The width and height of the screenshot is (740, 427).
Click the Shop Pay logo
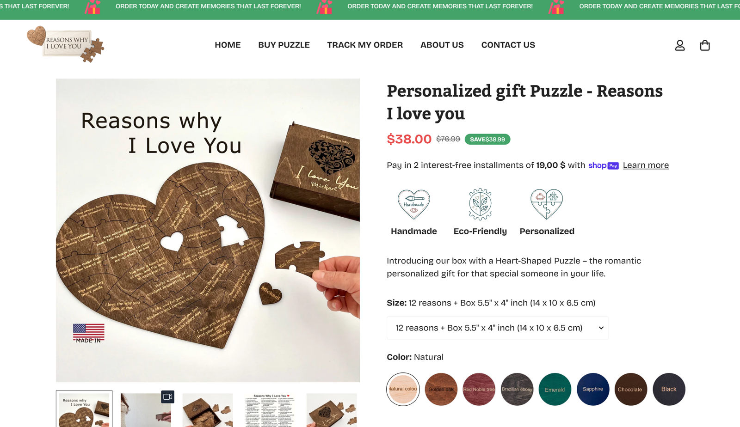[x=604, y=165]
